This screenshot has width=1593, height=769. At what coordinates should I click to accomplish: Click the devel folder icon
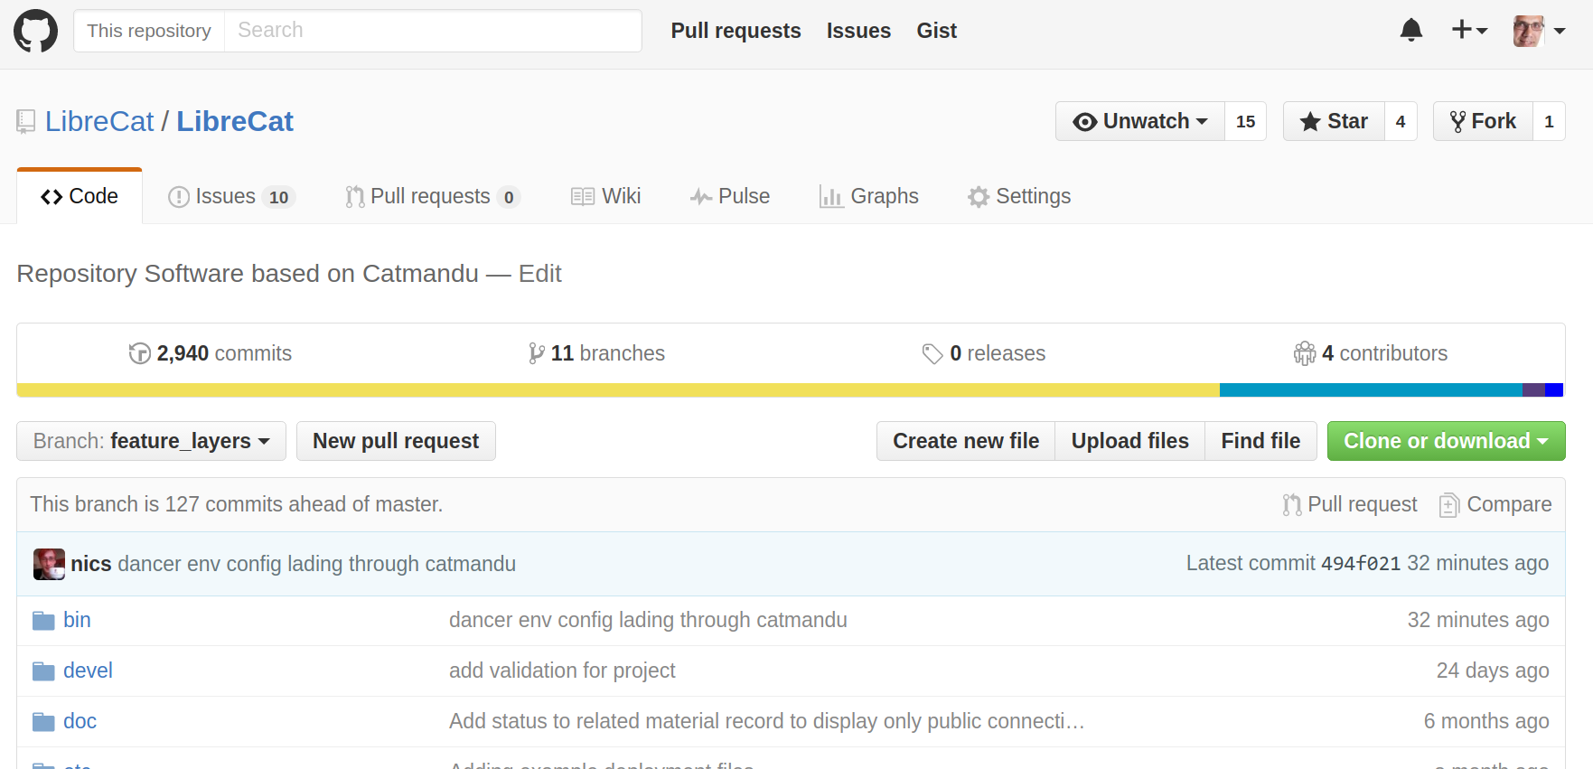(43, 671)
